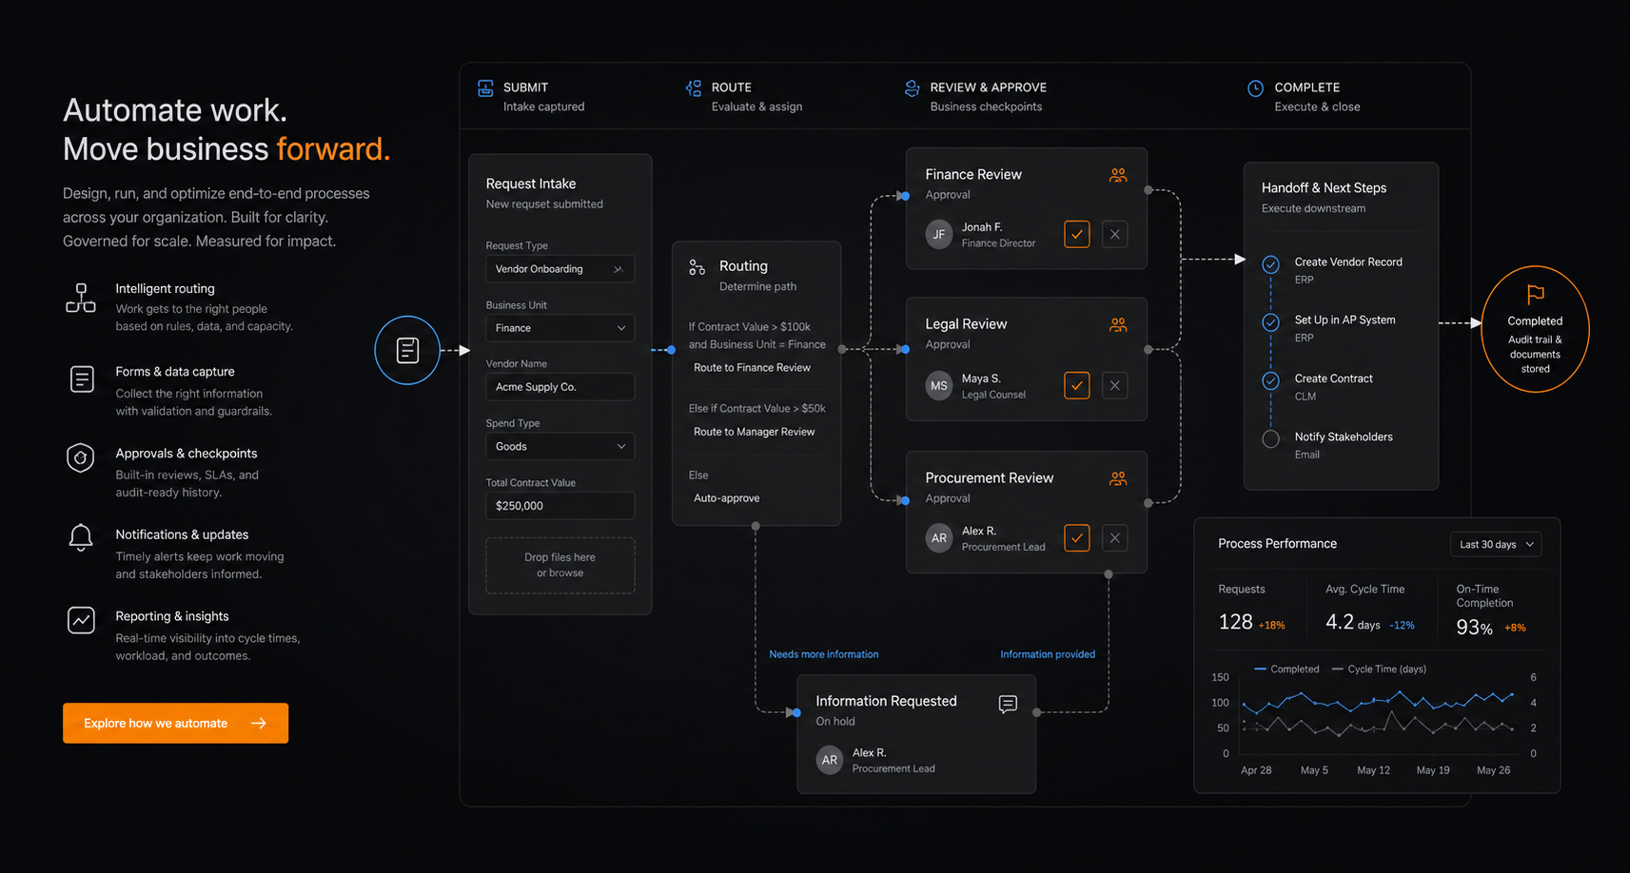The height and width of the screenshot is (873, 1630).
Task: Click the Route to Finance Review rule
Action: point(752,368)
